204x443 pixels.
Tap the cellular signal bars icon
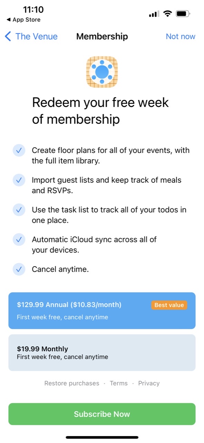(154, 14)
